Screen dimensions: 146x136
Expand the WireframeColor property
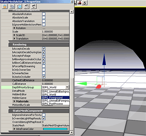14,129
